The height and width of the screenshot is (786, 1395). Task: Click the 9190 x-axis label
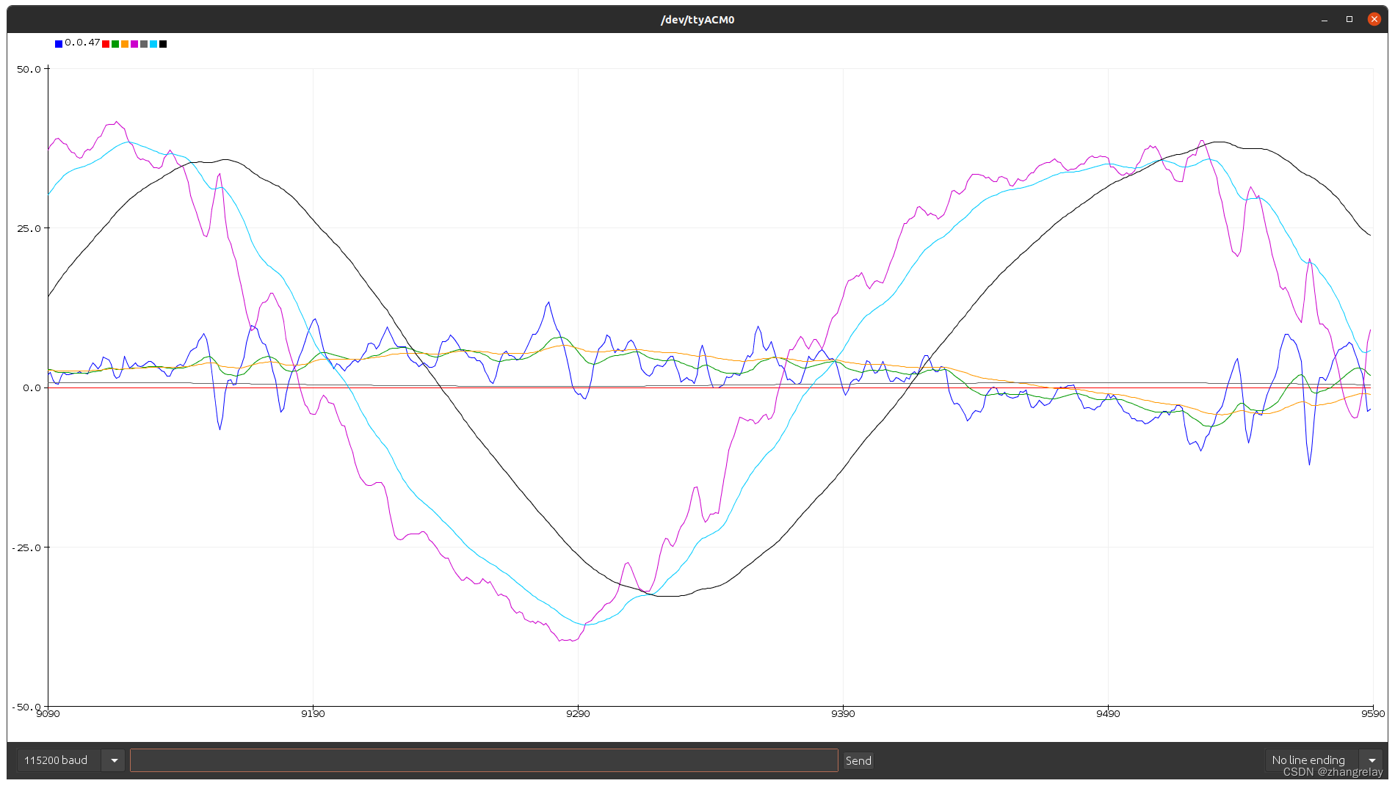(313, 714)
